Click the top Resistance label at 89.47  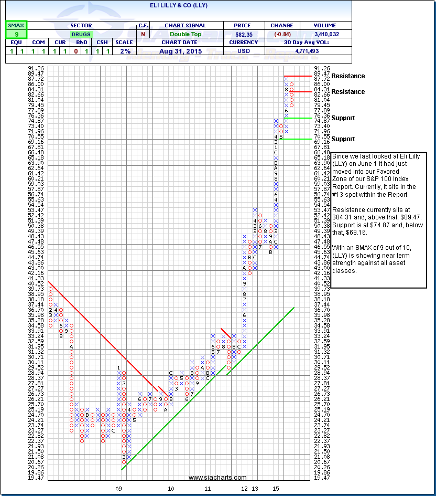pos(348,76)
